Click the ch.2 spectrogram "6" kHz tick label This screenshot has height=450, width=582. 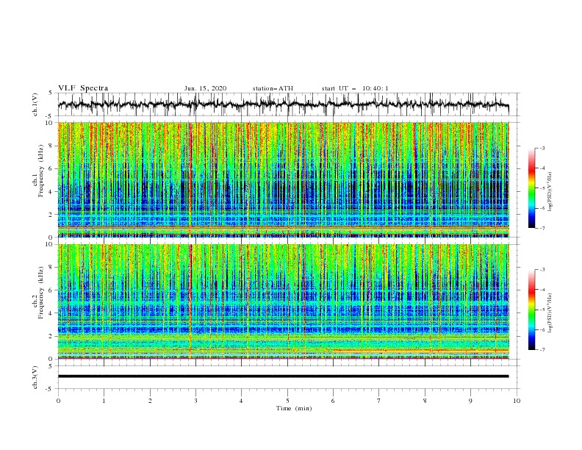51,290
